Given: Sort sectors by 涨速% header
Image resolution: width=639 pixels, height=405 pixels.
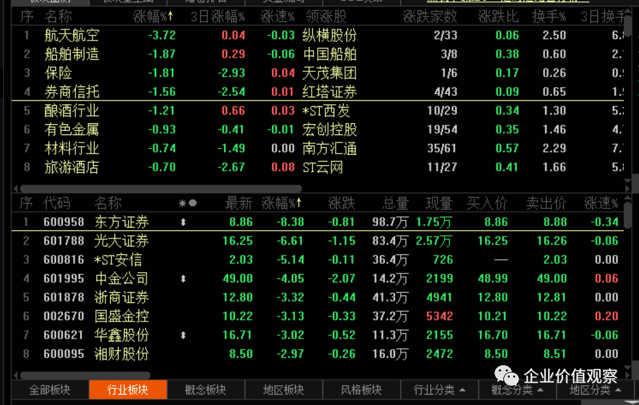Looking at the screenshot, I should pyautogui.click(x=277, y=16).
